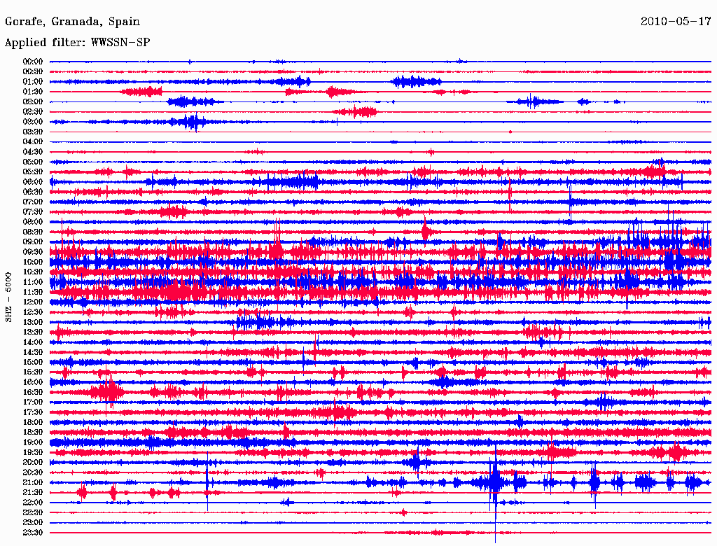
Task: Select the 07:00 time label
Action: tap(32, 202)
